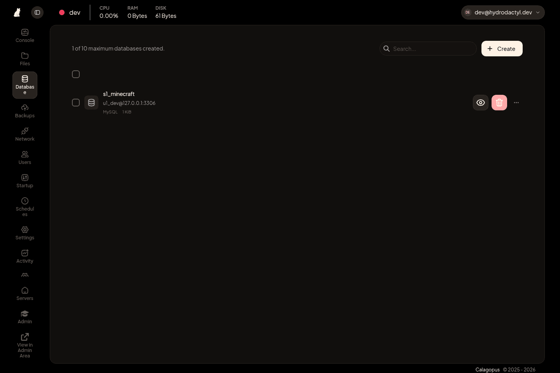
Task: Open the Schedules page
Action: click(25, 207)
